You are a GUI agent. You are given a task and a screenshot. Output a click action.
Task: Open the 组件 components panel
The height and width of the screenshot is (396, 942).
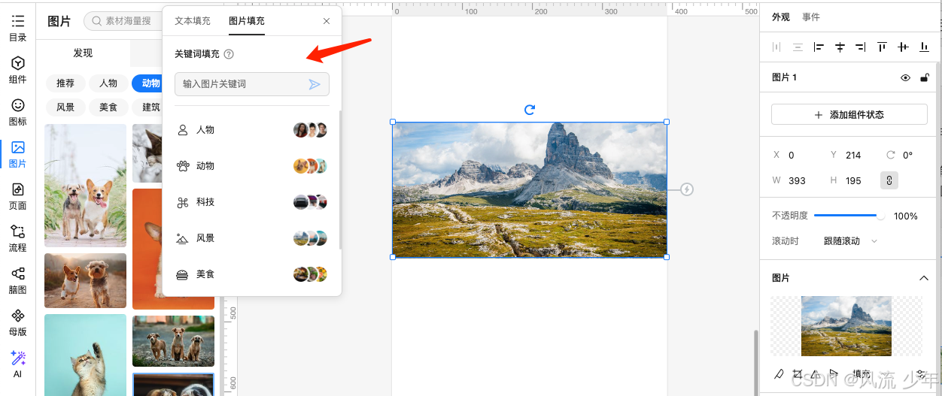17,70
